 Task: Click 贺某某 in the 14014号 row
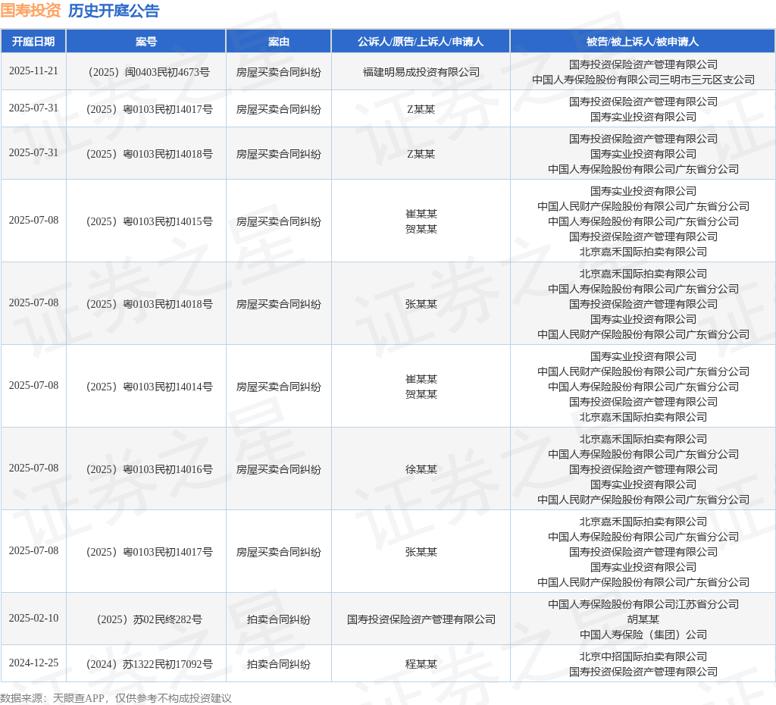421,395
